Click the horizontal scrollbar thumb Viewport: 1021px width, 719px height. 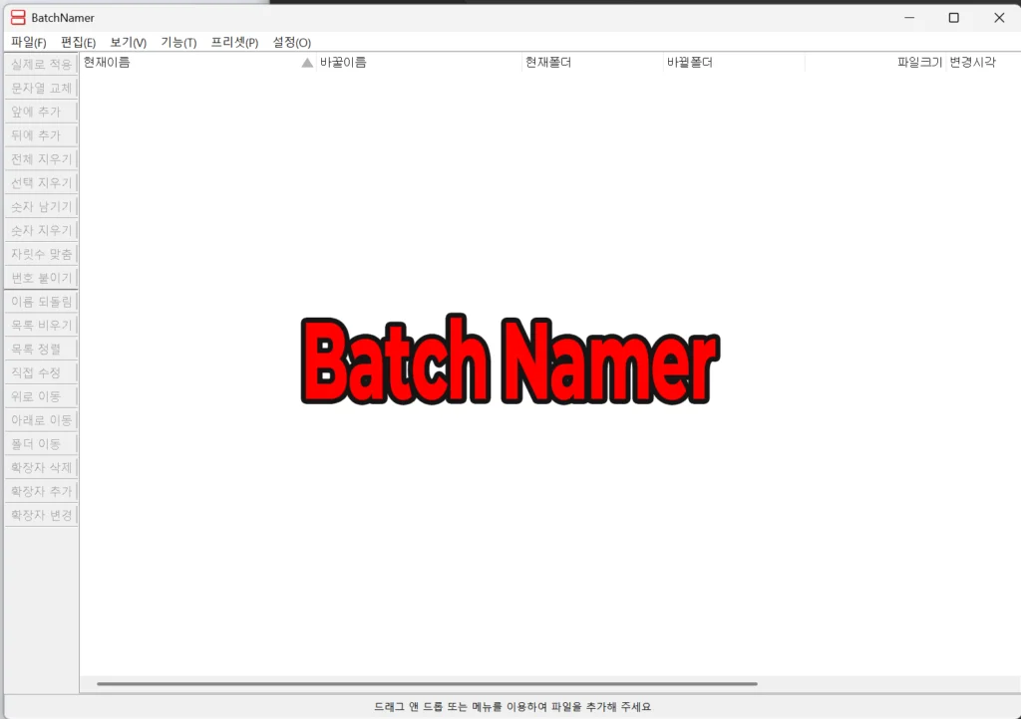[x=427, y=684]
